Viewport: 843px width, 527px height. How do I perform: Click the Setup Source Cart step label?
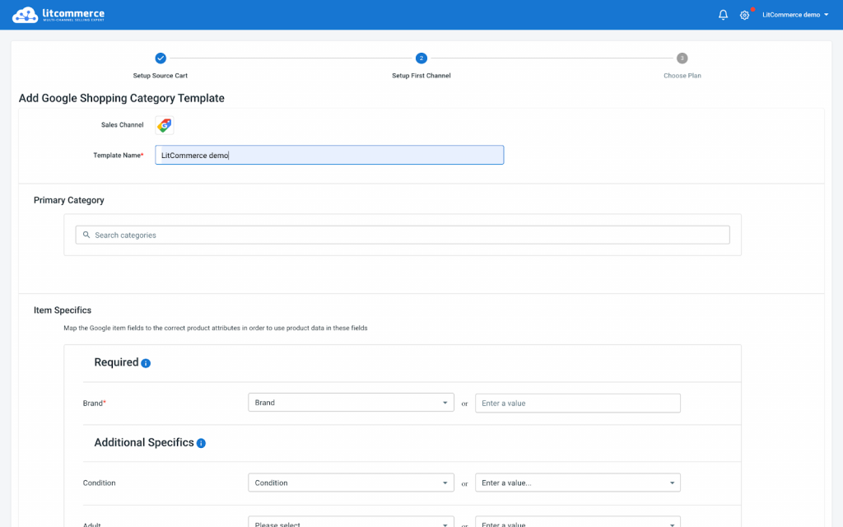point(161,76)
